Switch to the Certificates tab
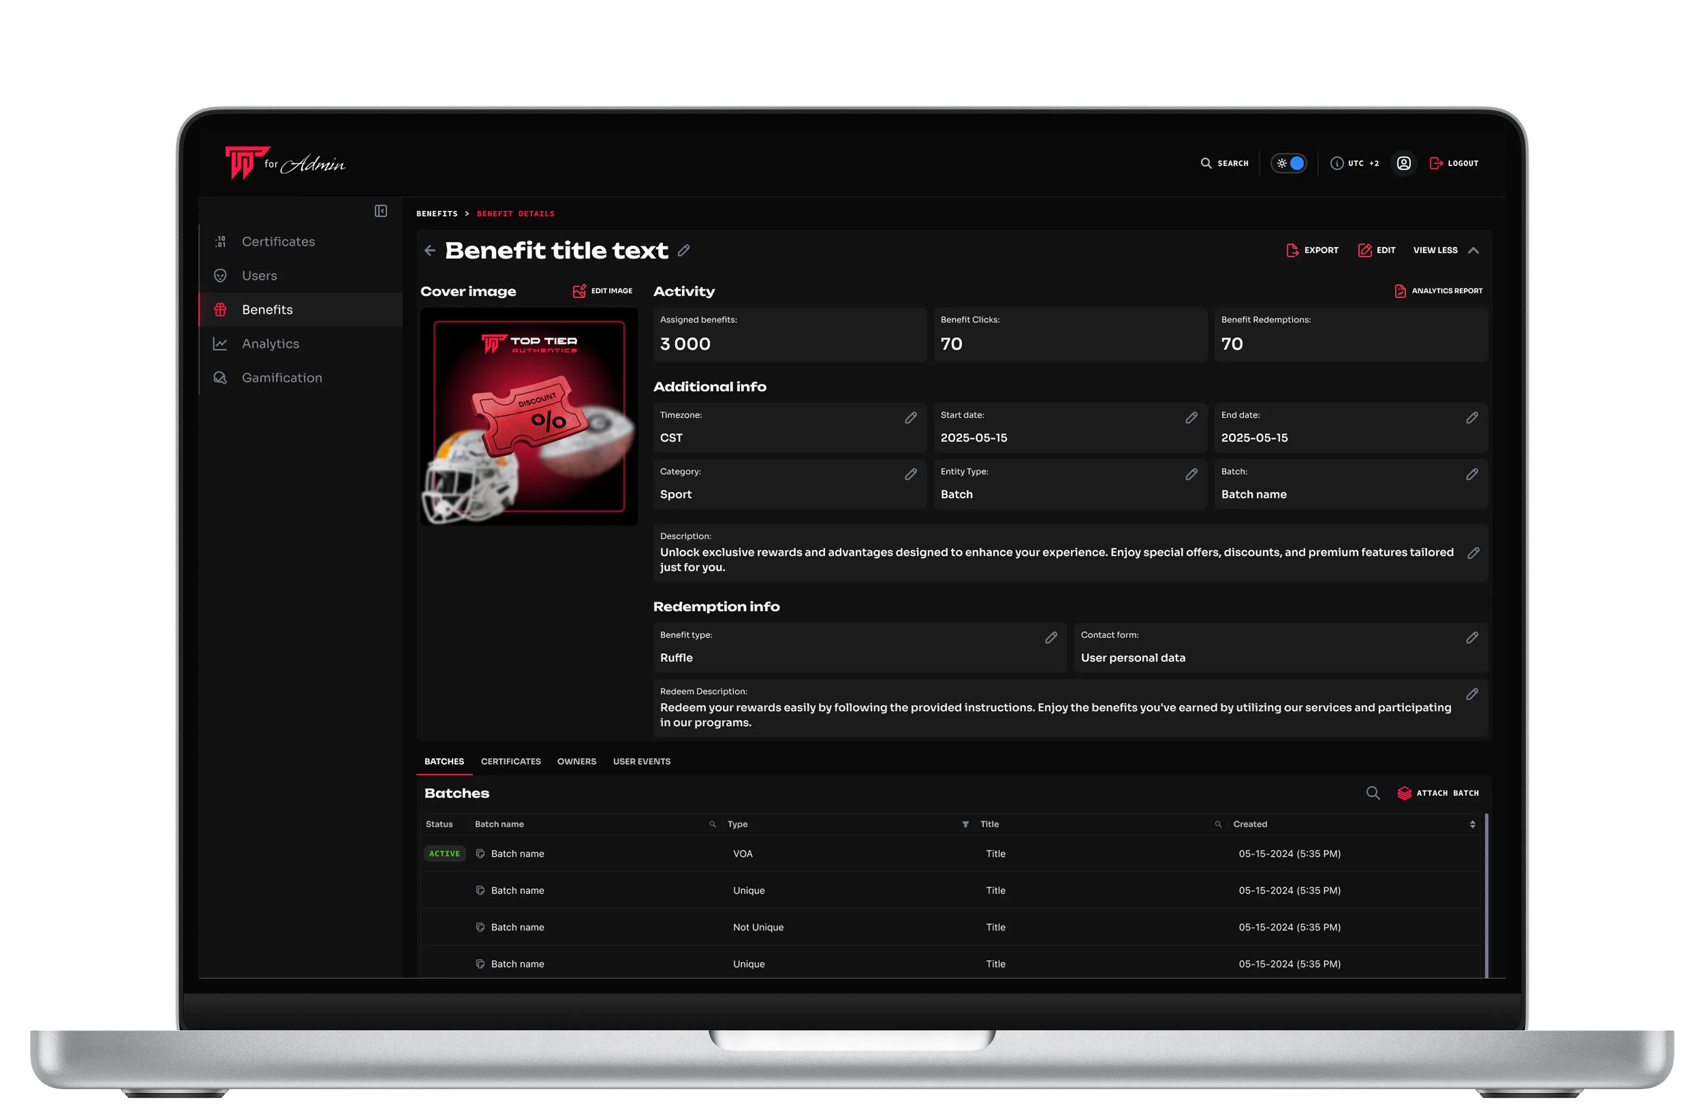Viewport: 1705px width, 1108px height. pos(510,761)
